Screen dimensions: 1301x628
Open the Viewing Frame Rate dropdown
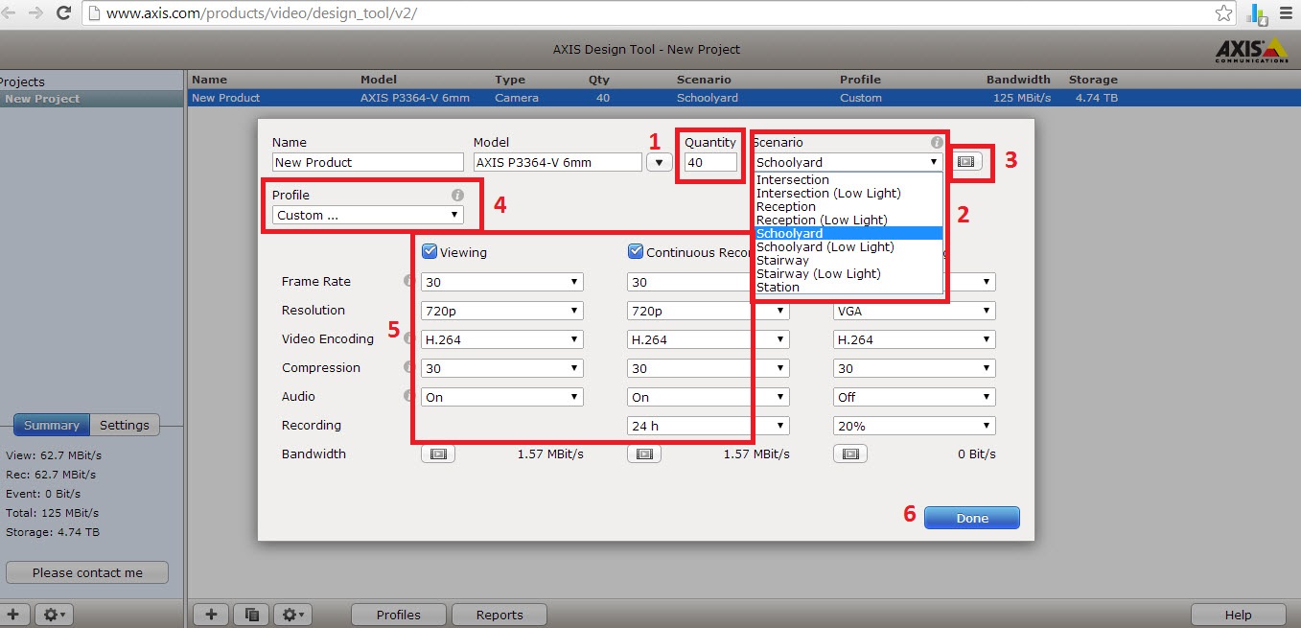(x=502, y=282)
